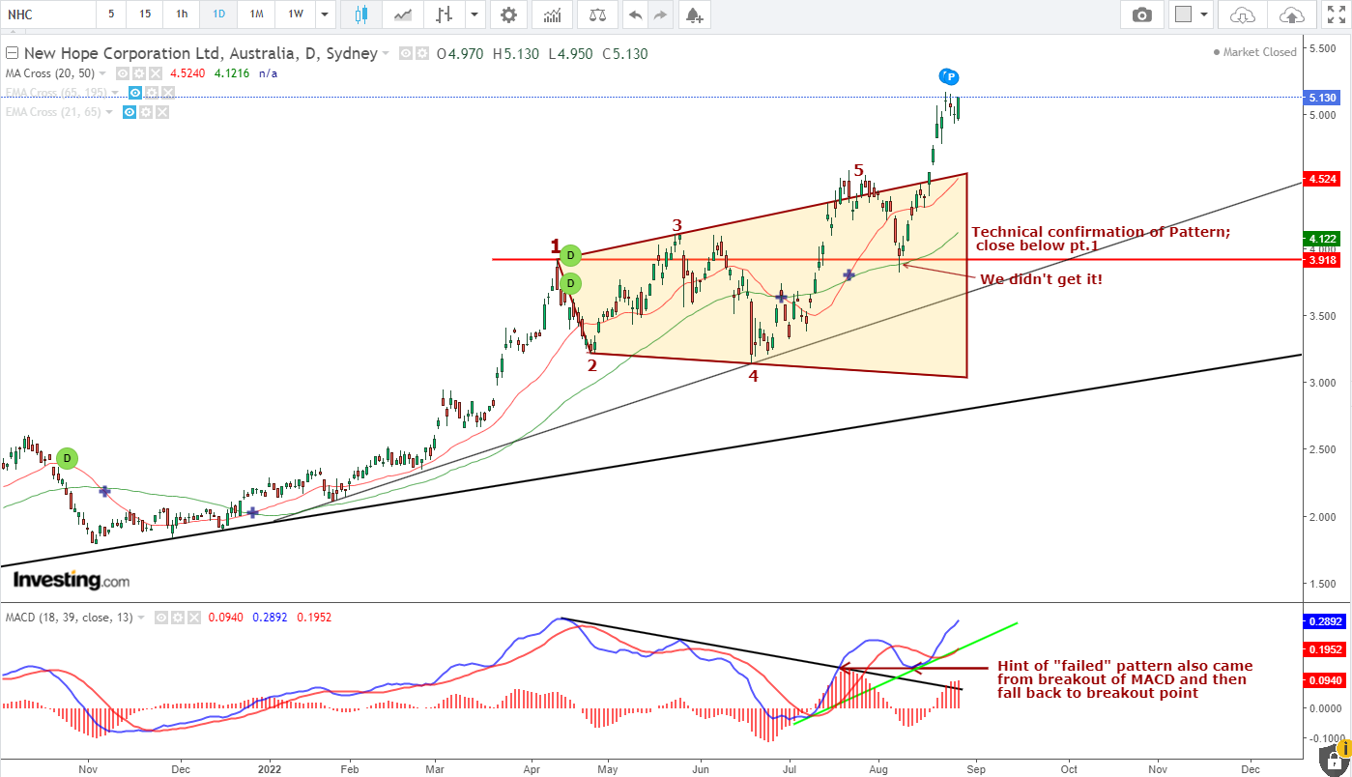Expand MACD (18, 39, close, 13) dropdown arrow

[x=142, y=617]
